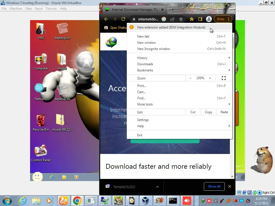Open VirtualBox Machine menu
Viewport: 275px width, 206px height.
[16, 9]
